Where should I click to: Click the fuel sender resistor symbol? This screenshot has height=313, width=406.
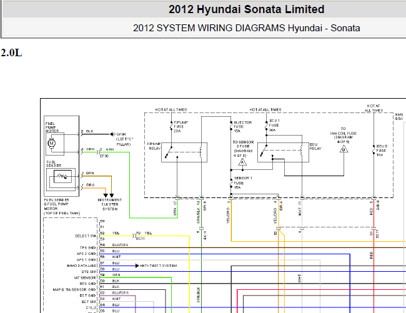pyautogui.click(x=62, y=176)
